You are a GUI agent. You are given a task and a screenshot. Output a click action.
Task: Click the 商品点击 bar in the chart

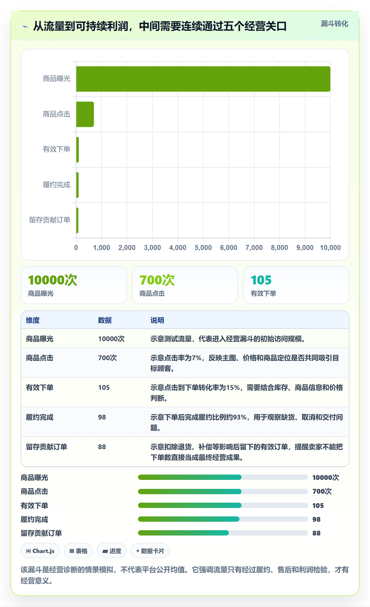[x=85, y=114]
